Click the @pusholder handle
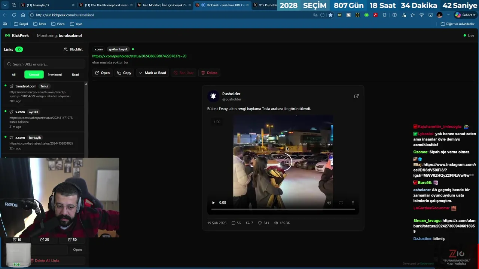The height and width of the screenshot is (269, 479). point(232,99)
